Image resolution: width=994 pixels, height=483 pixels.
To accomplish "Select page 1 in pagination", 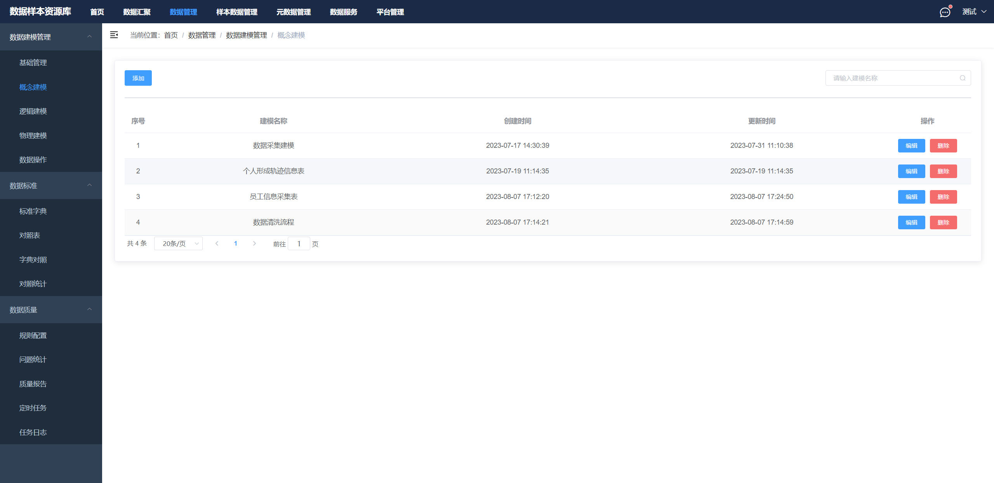I will tap(236, 244).
